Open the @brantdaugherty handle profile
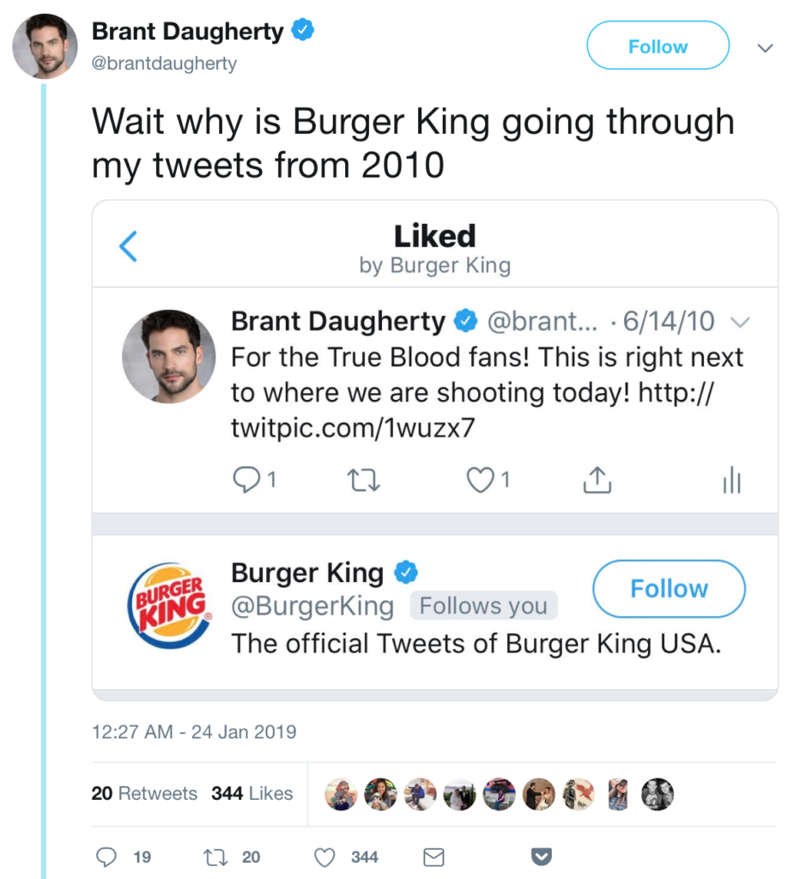Viewport: 794px width, 879px height. (x=164, y=64)
